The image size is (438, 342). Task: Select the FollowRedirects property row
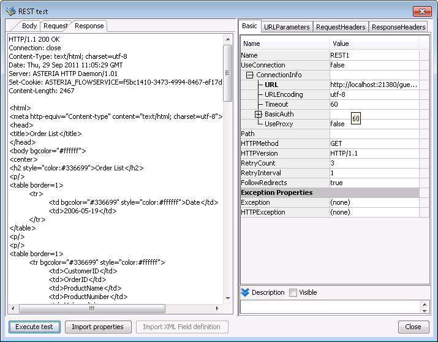[x=285, y=183]
